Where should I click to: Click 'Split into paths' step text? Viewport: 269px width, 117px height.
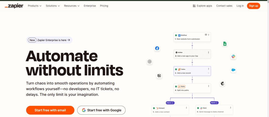tap(183, 90)
